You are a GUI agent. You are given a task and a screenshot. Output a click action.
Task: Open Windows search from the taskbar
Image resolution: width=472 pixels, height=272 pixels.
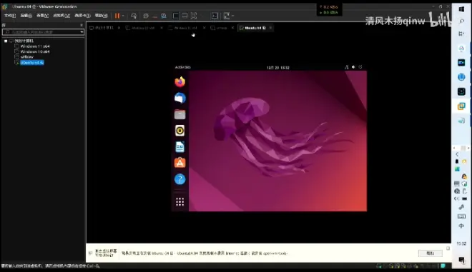coord(461,21)
